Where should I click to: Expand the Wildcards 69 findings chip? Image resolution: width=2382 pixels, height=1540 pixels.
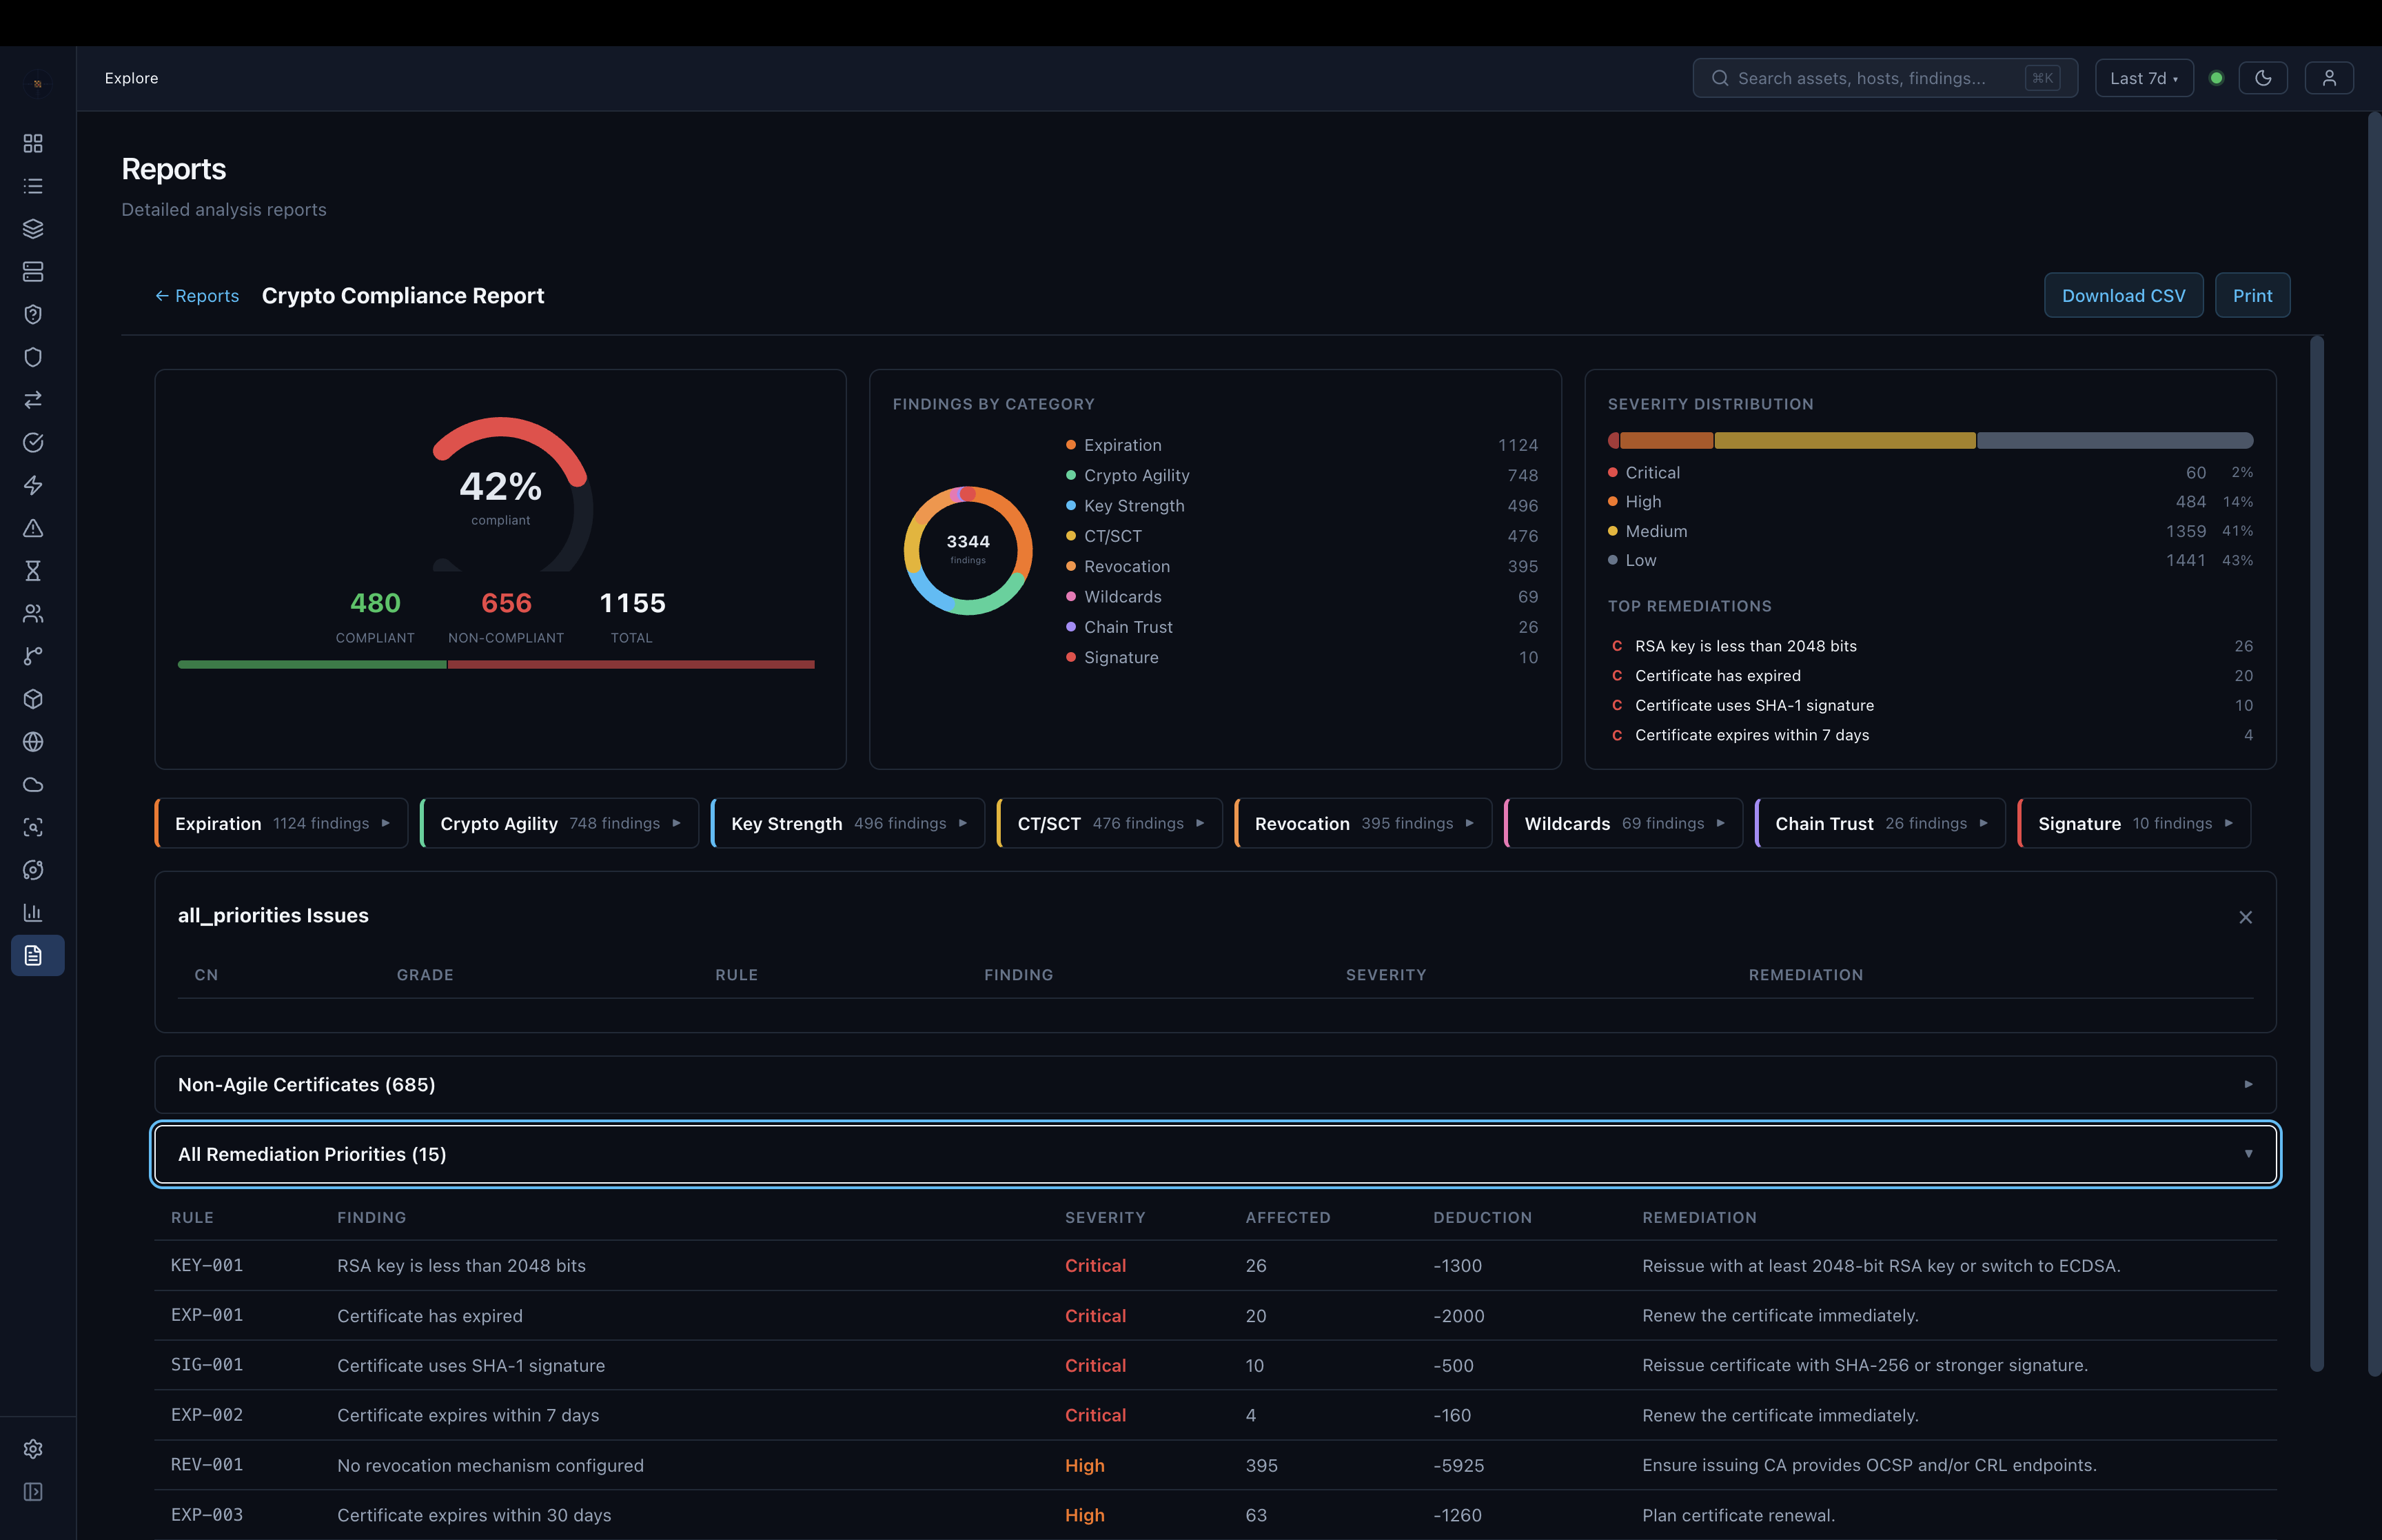point(1623,823)
